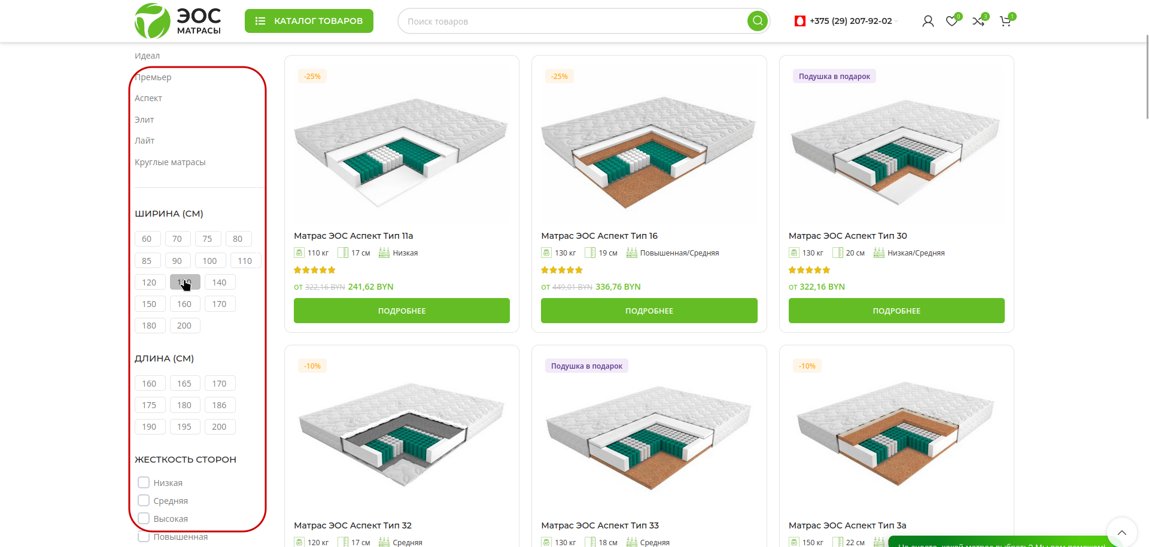This screenshot has width=1149, height=547.
Task: Open the Премьер category
Action: click(153, 77)
